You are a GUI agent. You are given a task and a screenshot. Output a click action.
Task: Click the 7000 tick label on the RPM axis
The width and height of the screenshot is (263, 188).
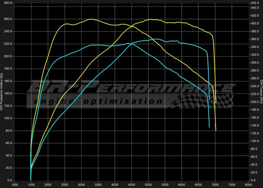pos(215,185)
